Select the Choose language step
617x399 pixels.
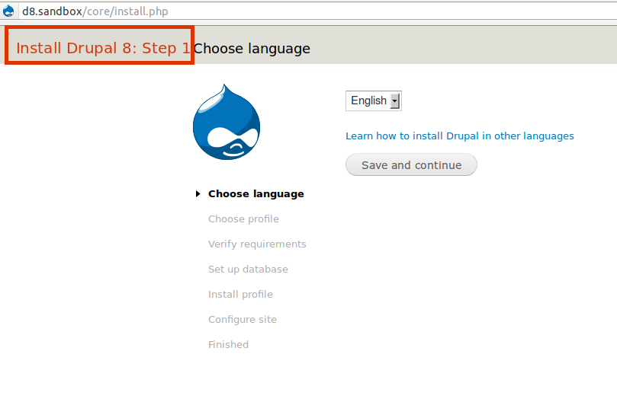point(255,194)
